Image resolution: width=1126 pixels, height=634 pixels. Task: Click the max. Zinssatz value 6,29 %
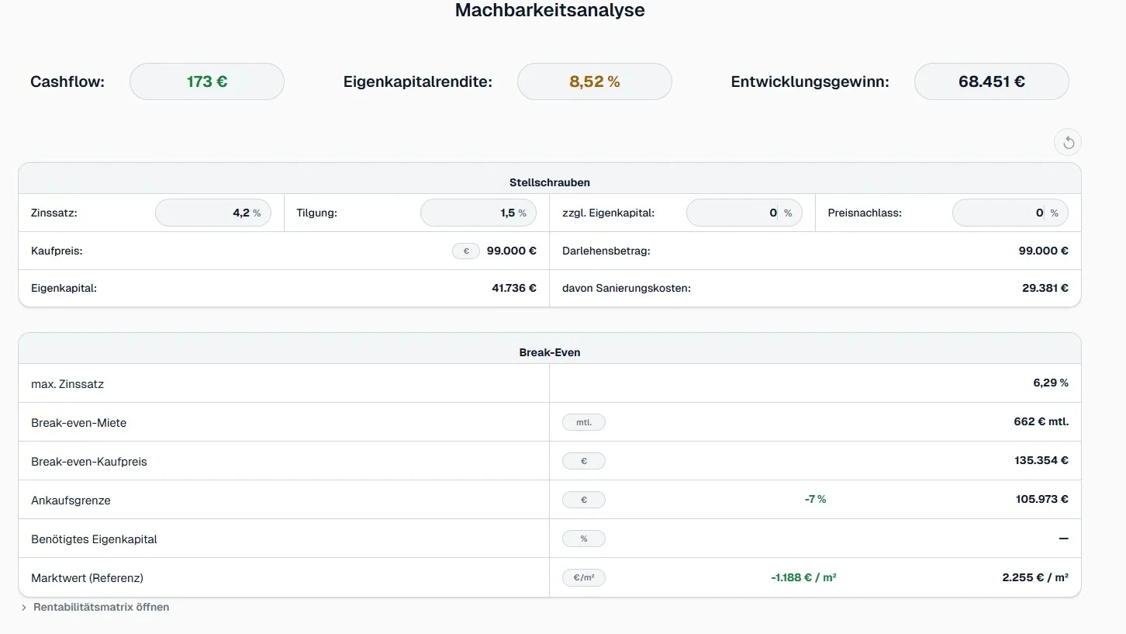[1051, 383]
